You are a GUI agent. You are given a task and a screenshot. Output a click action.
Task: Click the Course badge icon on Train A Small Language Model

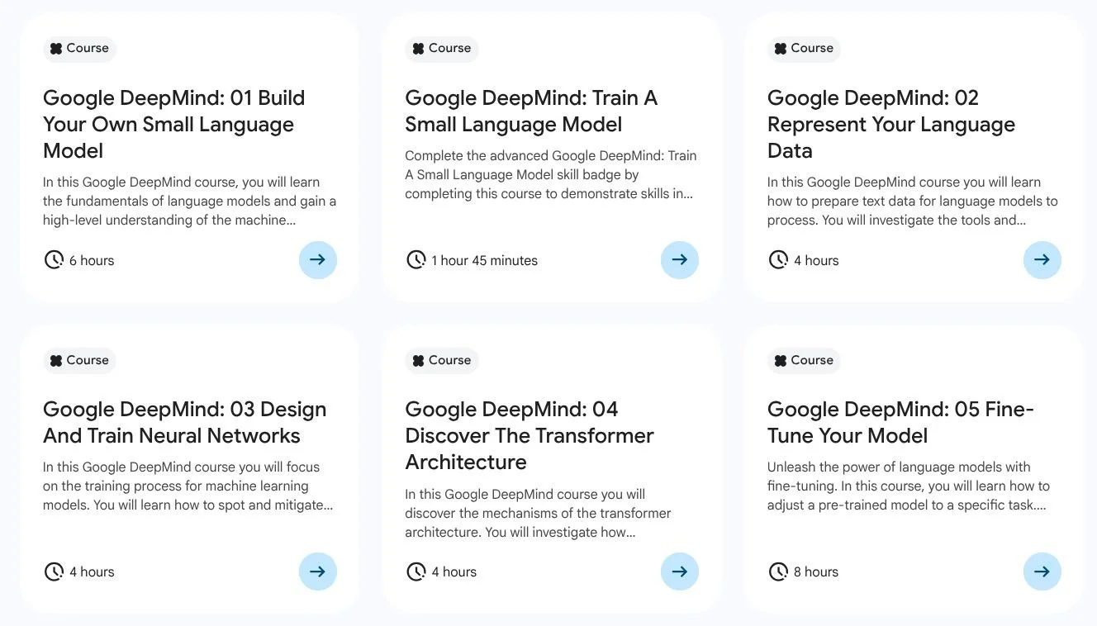tap(417, 48)
